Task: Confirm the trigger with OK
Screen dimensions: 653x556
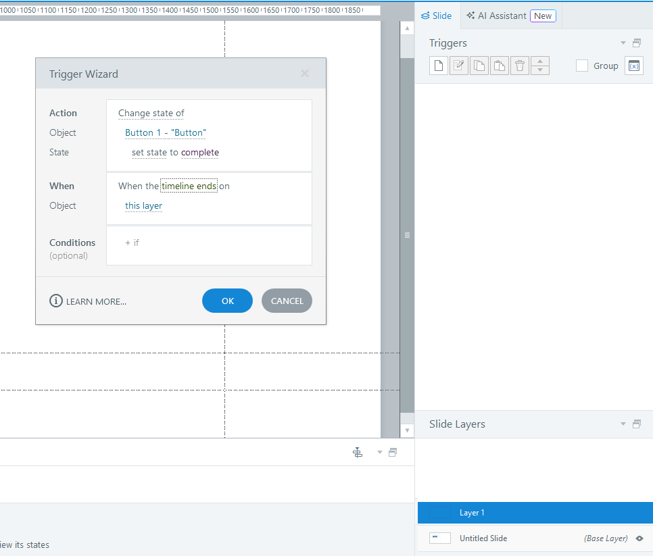Action: click(227, 301)
